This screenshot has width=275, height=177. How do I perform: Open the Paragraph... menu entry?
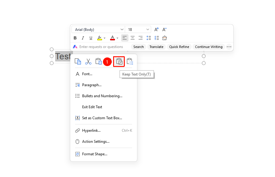point(104,85)
